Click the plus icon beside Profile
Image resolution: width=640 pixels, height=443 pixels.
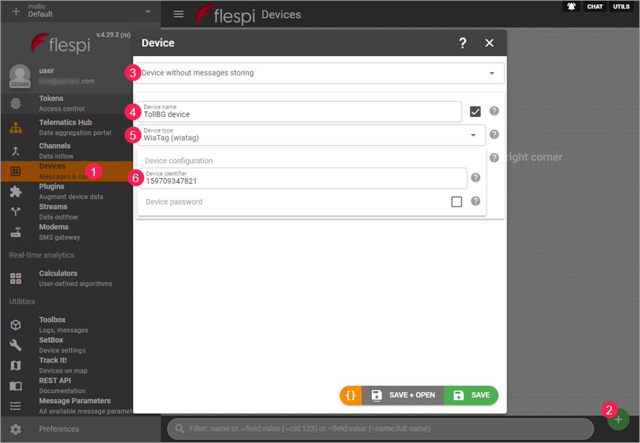click(x=16, y=11)
